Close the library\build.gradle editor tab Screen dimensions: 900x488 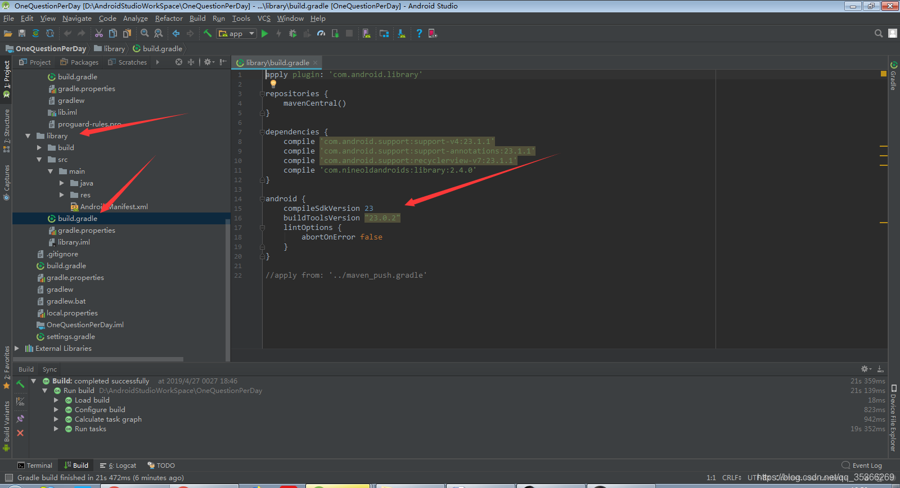pyautogui.click(x=316, y=62)
